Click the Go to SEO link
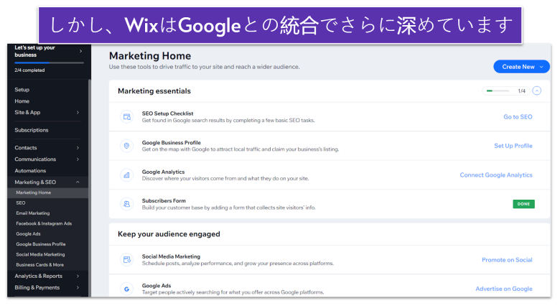 518,117
